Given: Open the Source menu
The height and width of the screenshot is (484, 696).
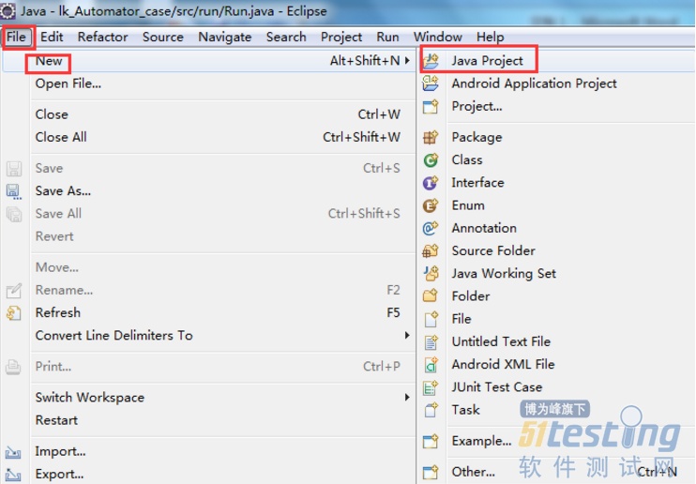Looking at the screenshot, I should [163, 37].
